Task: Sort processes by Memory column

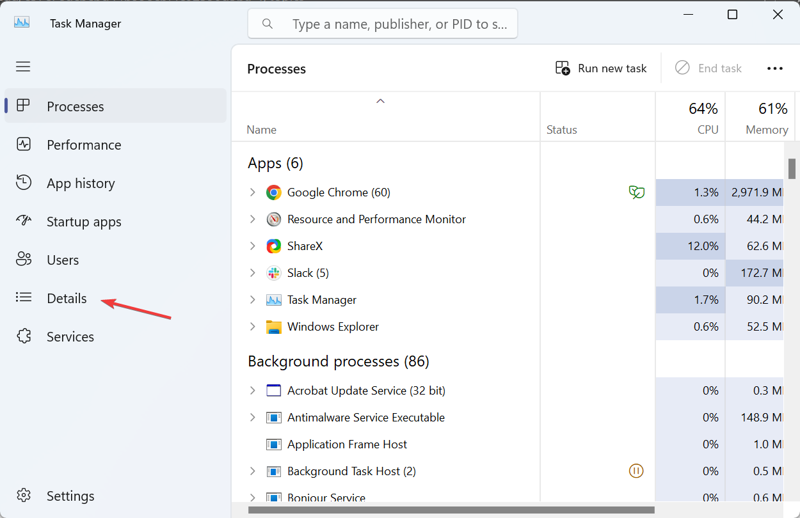Action: click(760, 116)
